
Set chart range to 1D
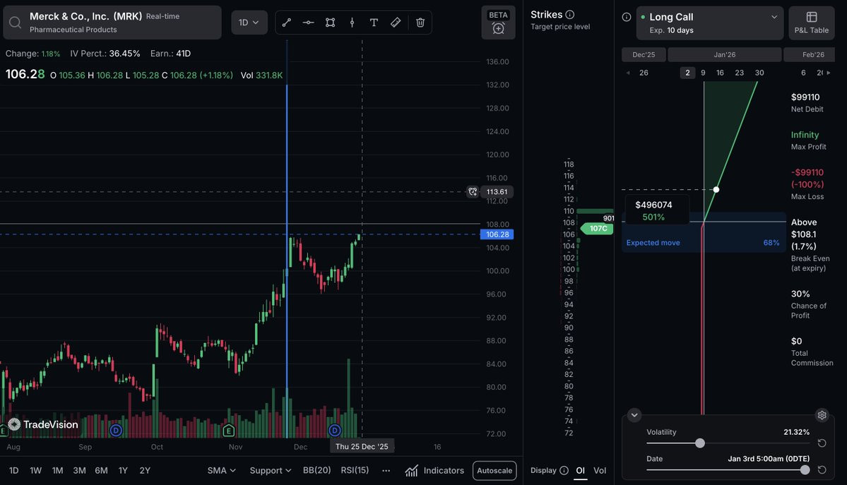coord(14,470)
